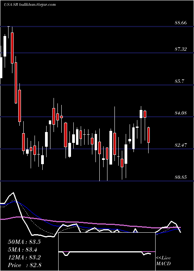
Task: Click the 5MA : 83.4 reading
Action: tap(23, 250)
